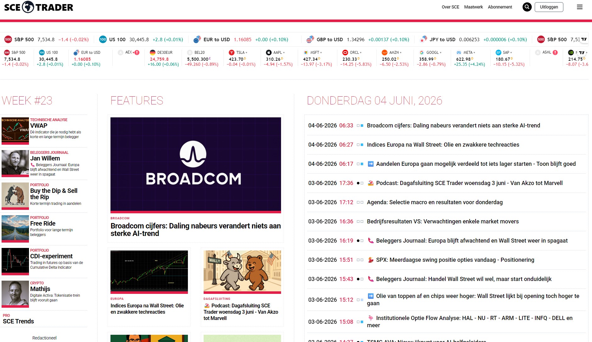Open the Agenda Selectie macro news item
Screen dimensions: 592x342
click(x=435, y=202)
